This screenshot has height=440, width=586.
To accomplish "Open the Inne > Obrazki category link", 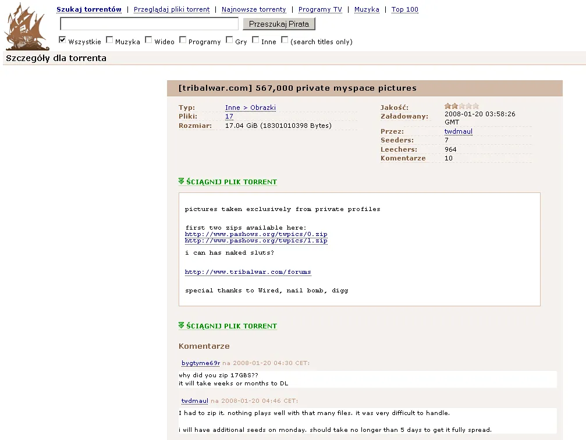I will click(250, 108).
